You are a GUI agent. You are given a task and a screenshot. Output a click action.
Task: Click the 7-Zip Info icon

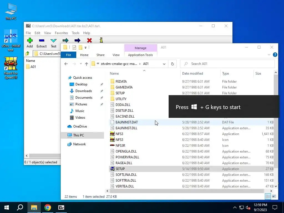pyautogui.click(x=101, y=40)
